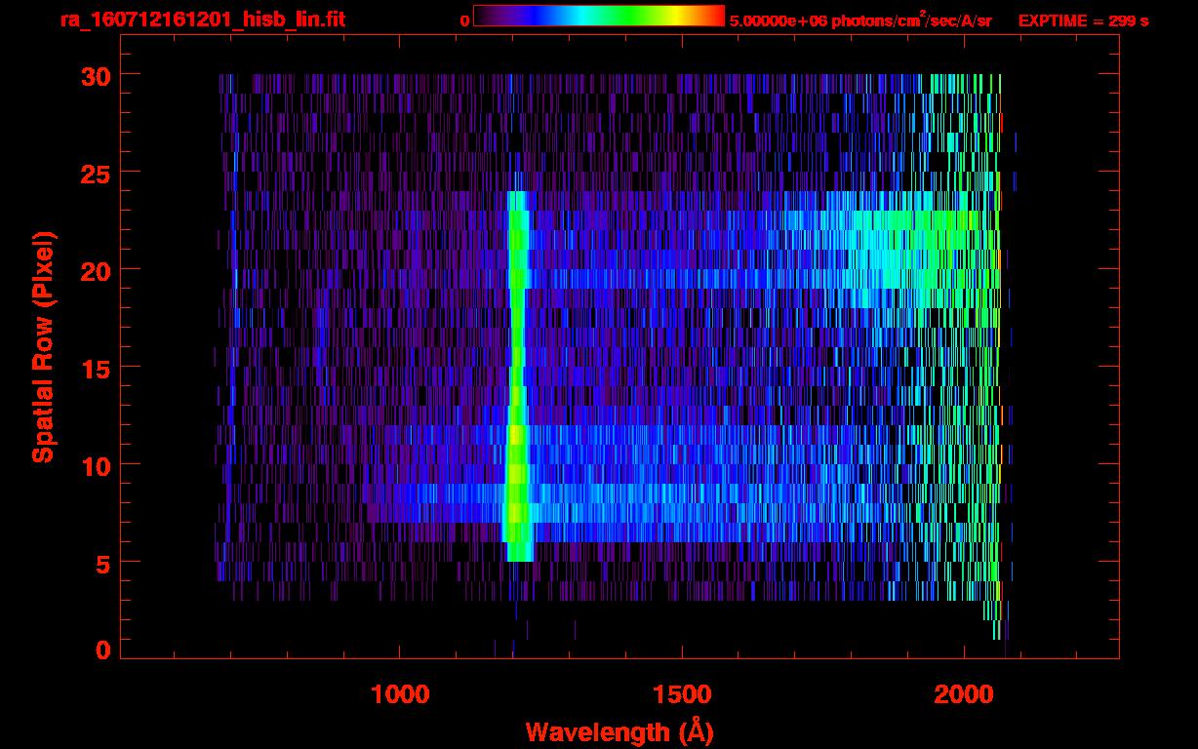Click the 2000 wavelength tick label
This screenshot has height=749, width=1198.
point(964,693)
